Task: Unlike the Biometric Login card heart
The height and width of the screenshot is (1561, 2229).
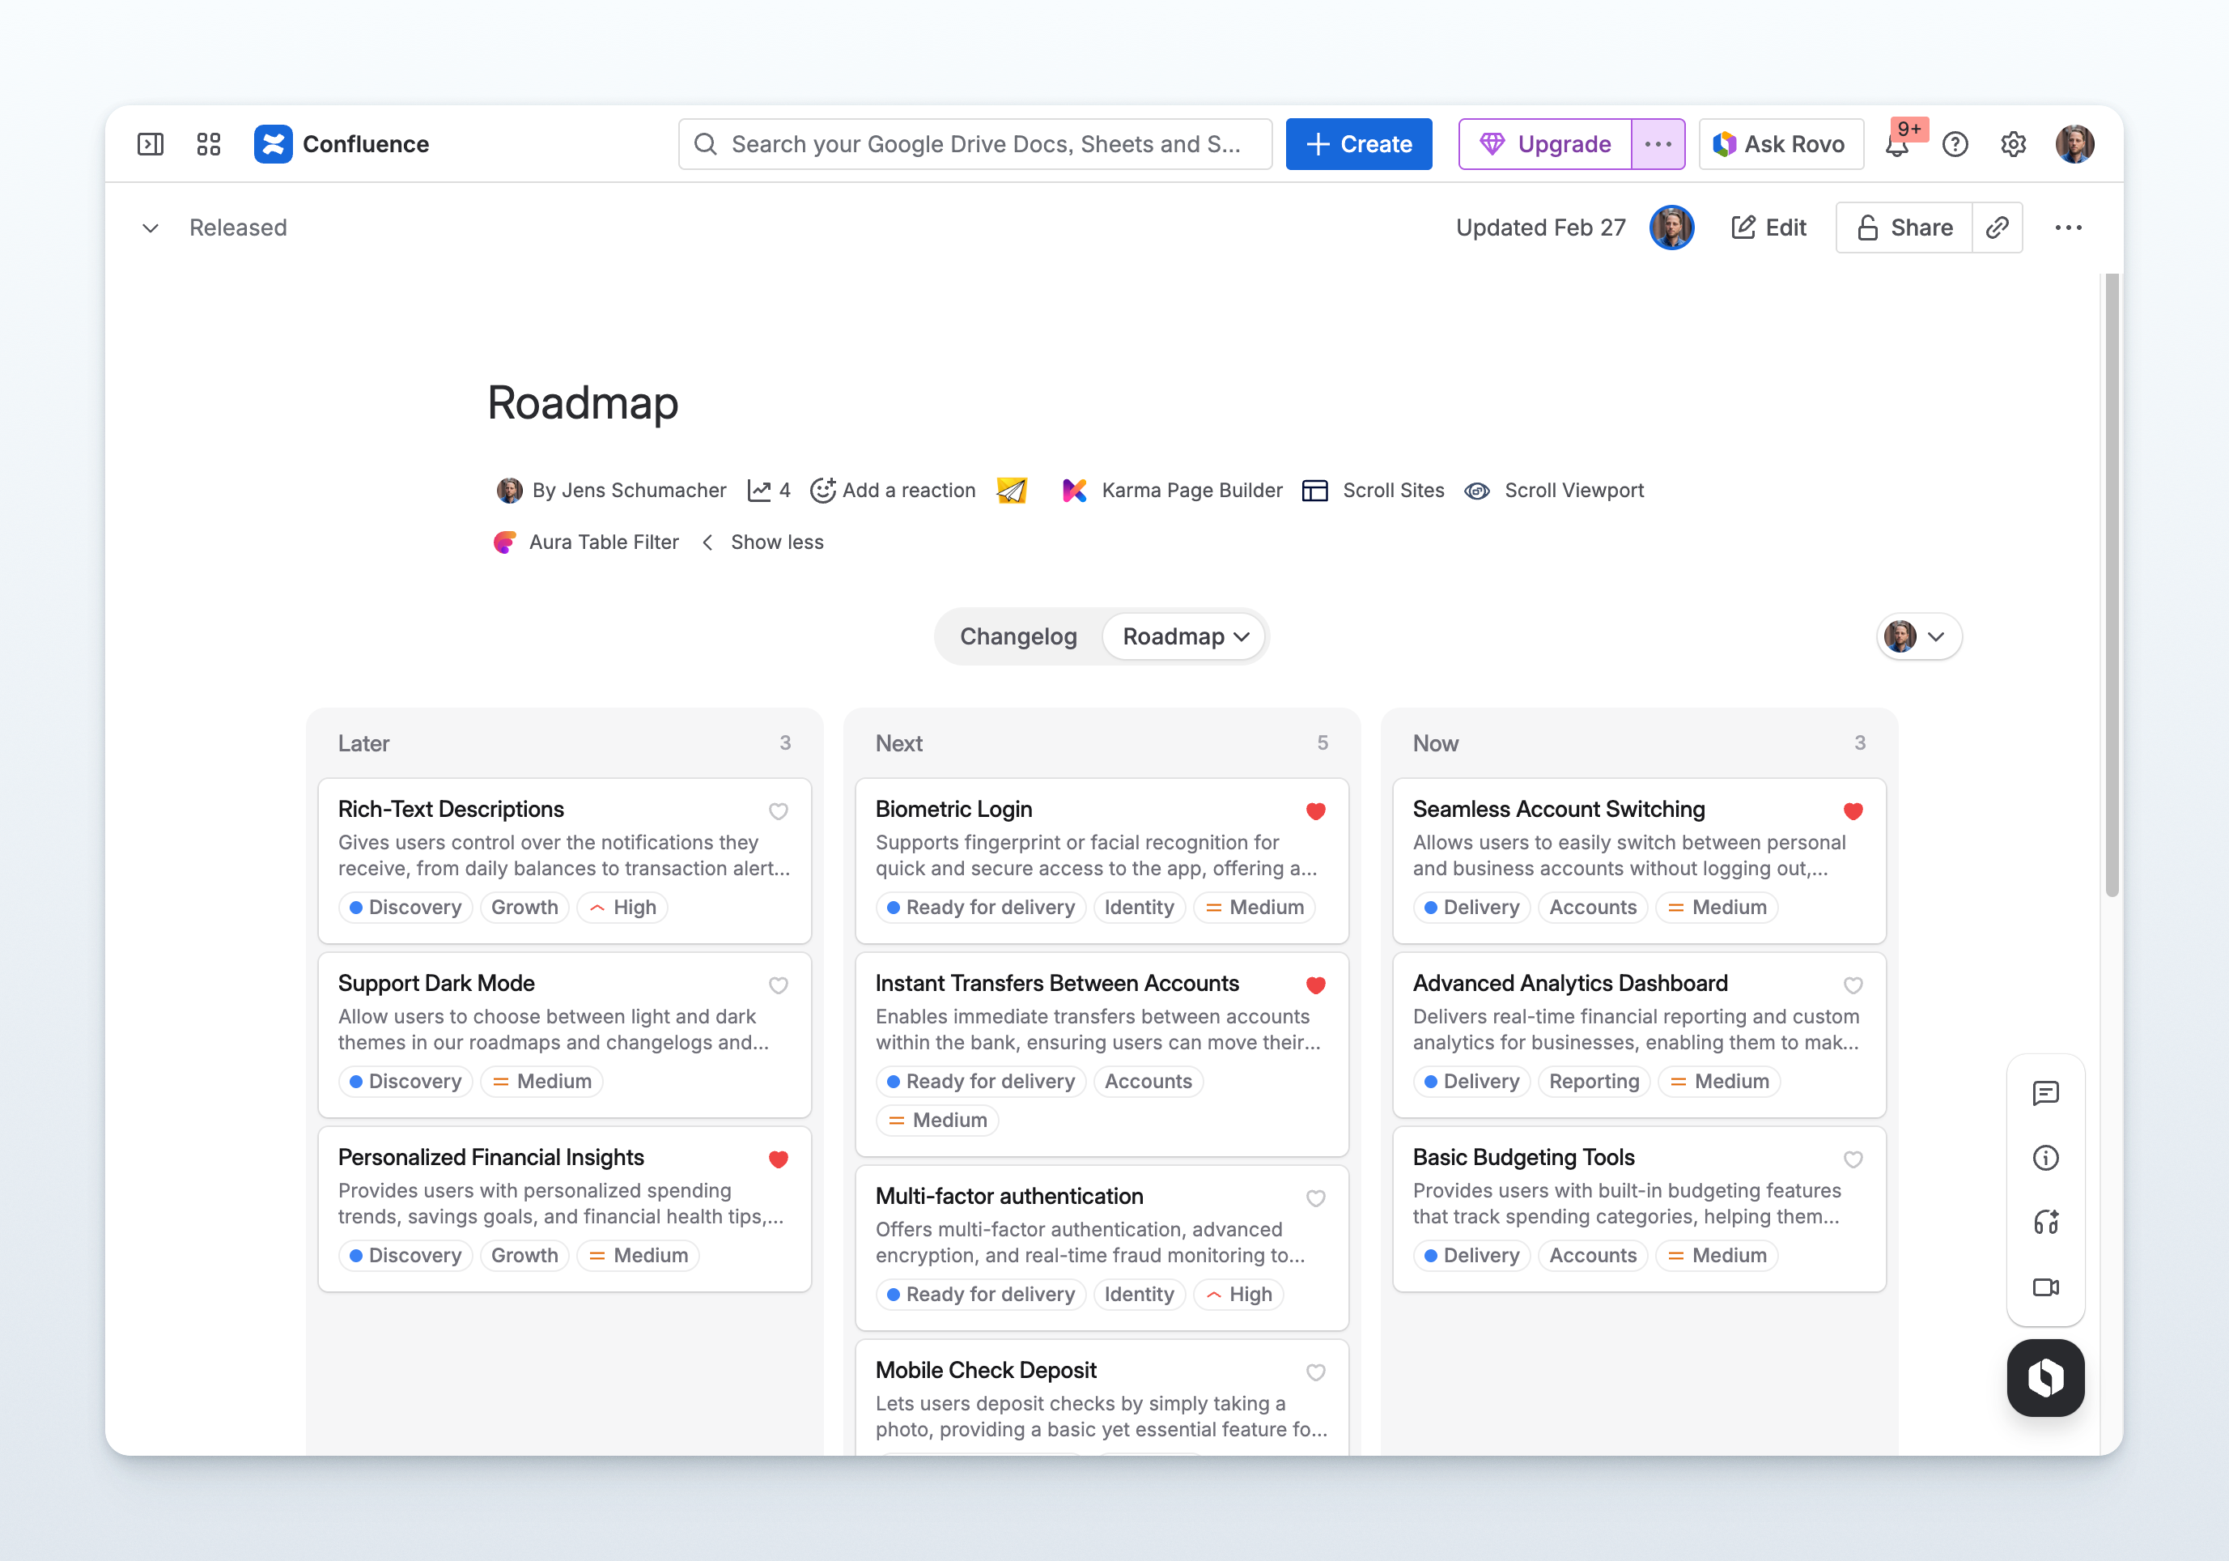Action: (x=1315, y=810)
